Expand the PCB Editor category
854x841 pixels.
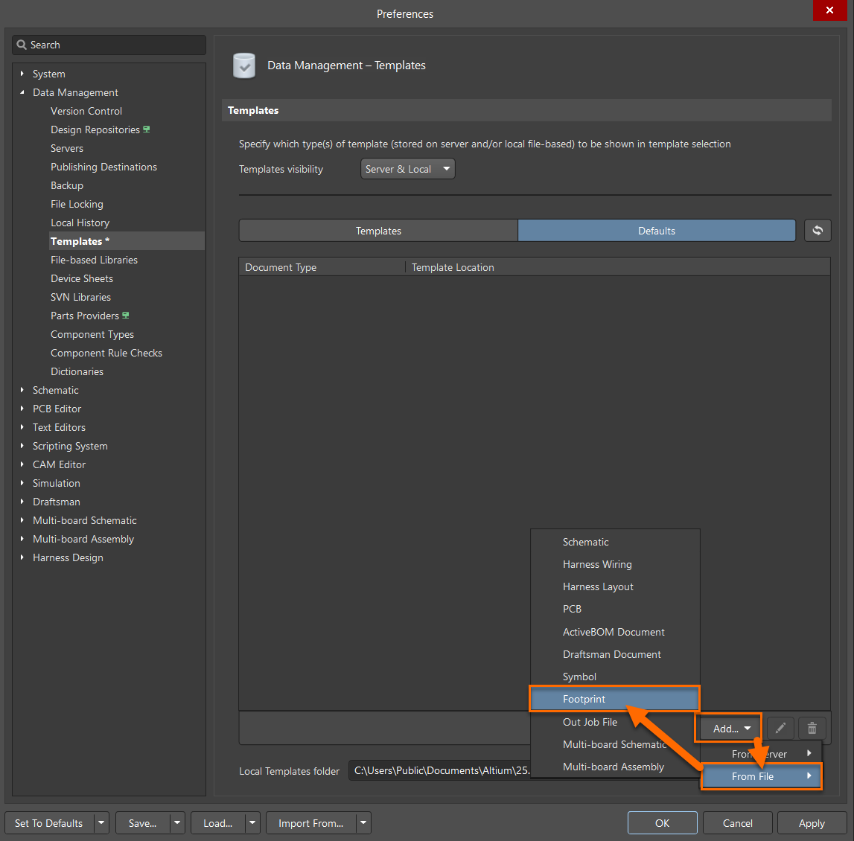pyautogui.click(x=22, y=409)
